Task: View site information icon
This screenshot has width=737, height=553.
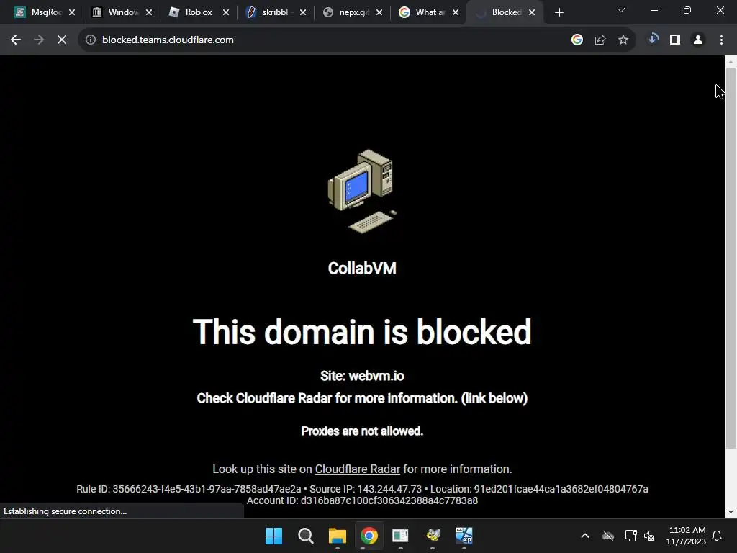Action: click(91, 40)
